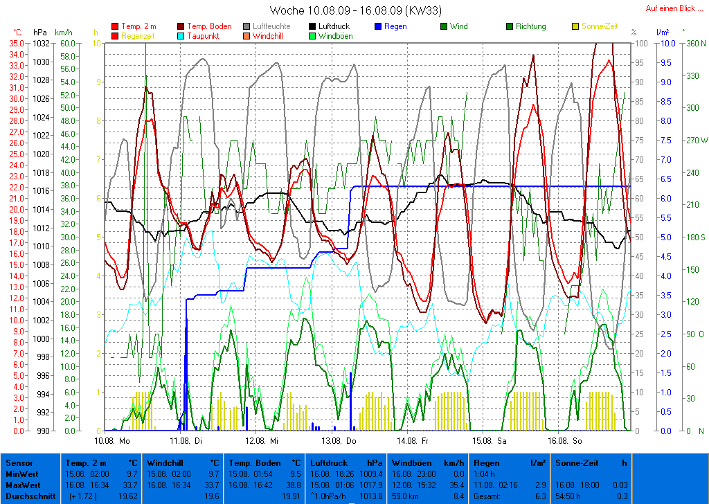Click the chart title 'Woche 10.08.09 - 16.08.09 (KW33)'
Image resolution: width=709 pixels, height=504 pixels.
coord(355,10)
